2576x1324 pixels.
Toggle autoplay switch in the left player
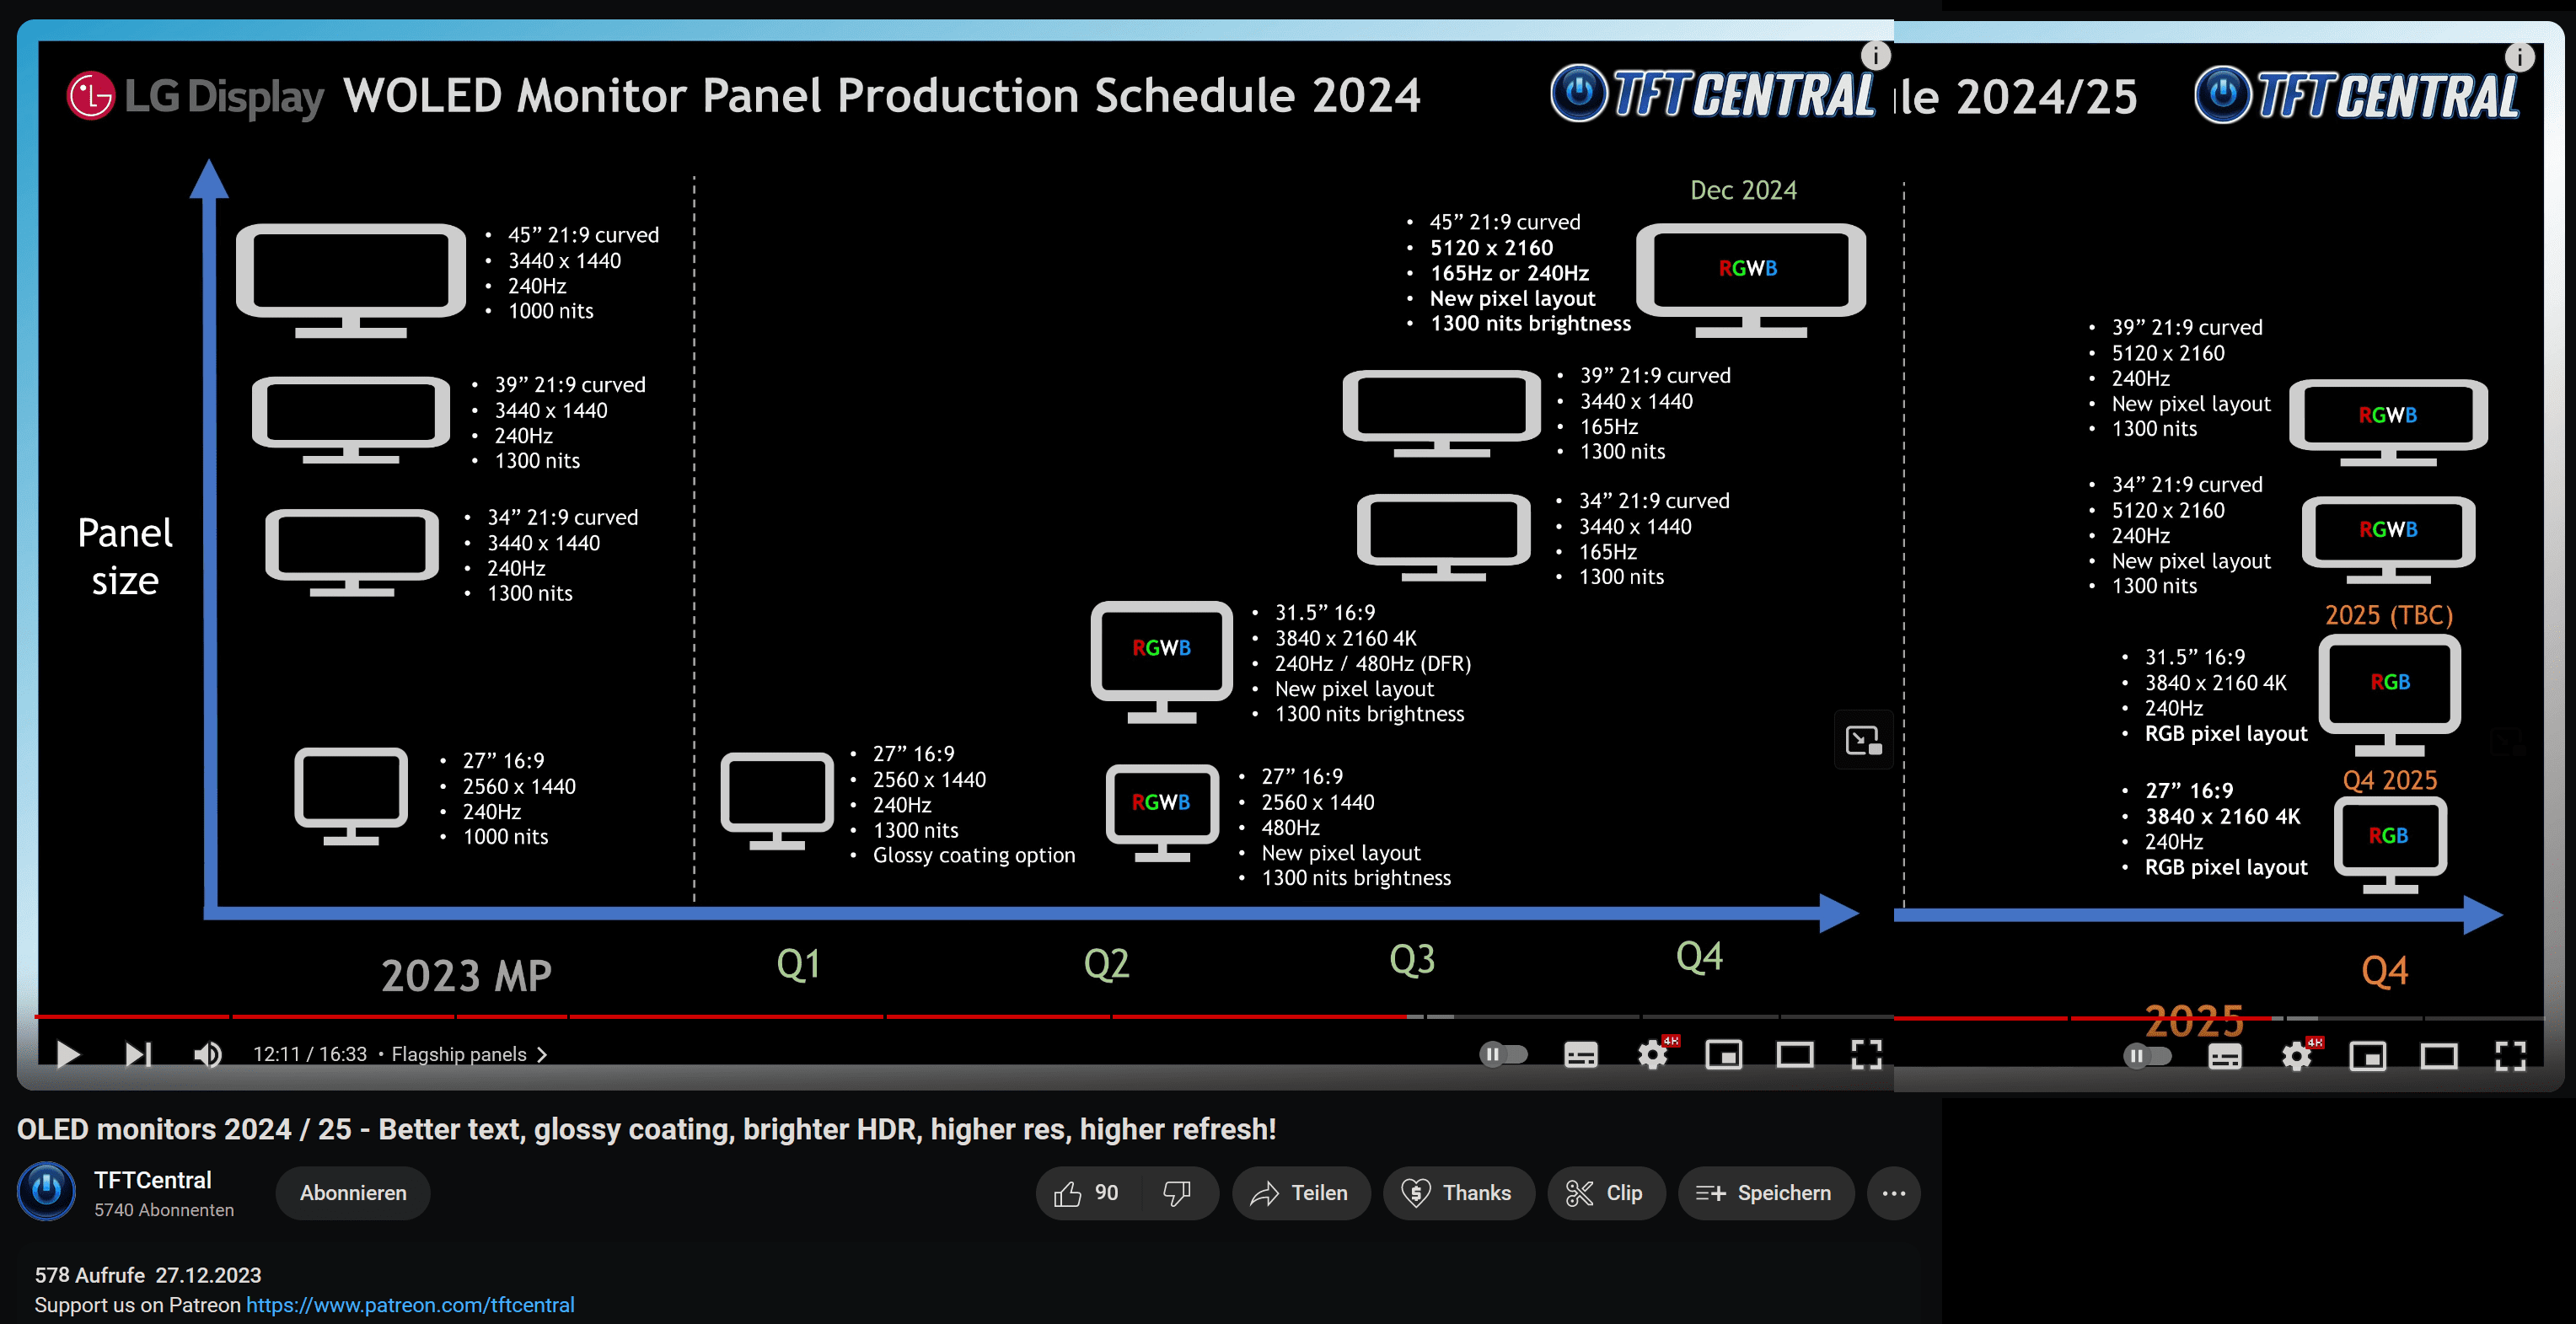tap(1503, 1054)
